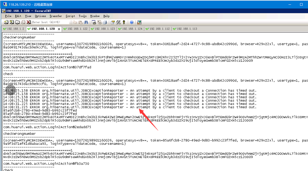Click the Find binoculars icon
Screen dimensions: 308x171
pos(86,22)
